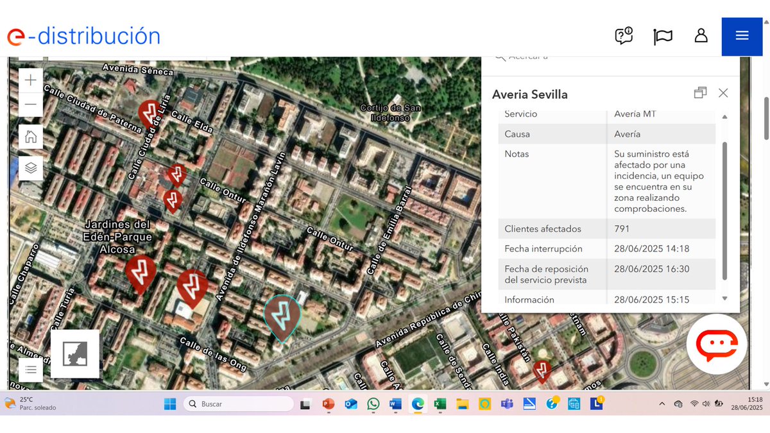The width and height of the screenshot is (770, 433).
Task: Open Word from the taskbar
Action: point(395,404)
